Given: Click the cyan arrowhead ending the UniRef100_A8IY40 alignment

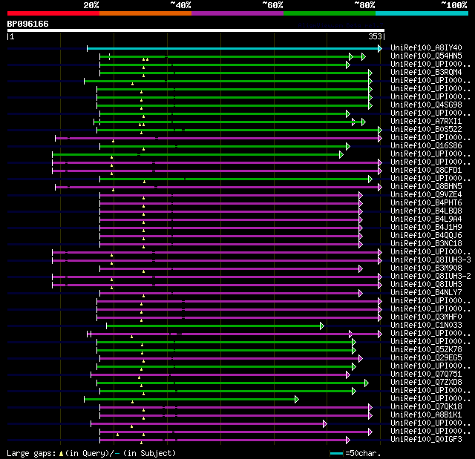Looking at the screenshot, I should [x=380, y=48].
